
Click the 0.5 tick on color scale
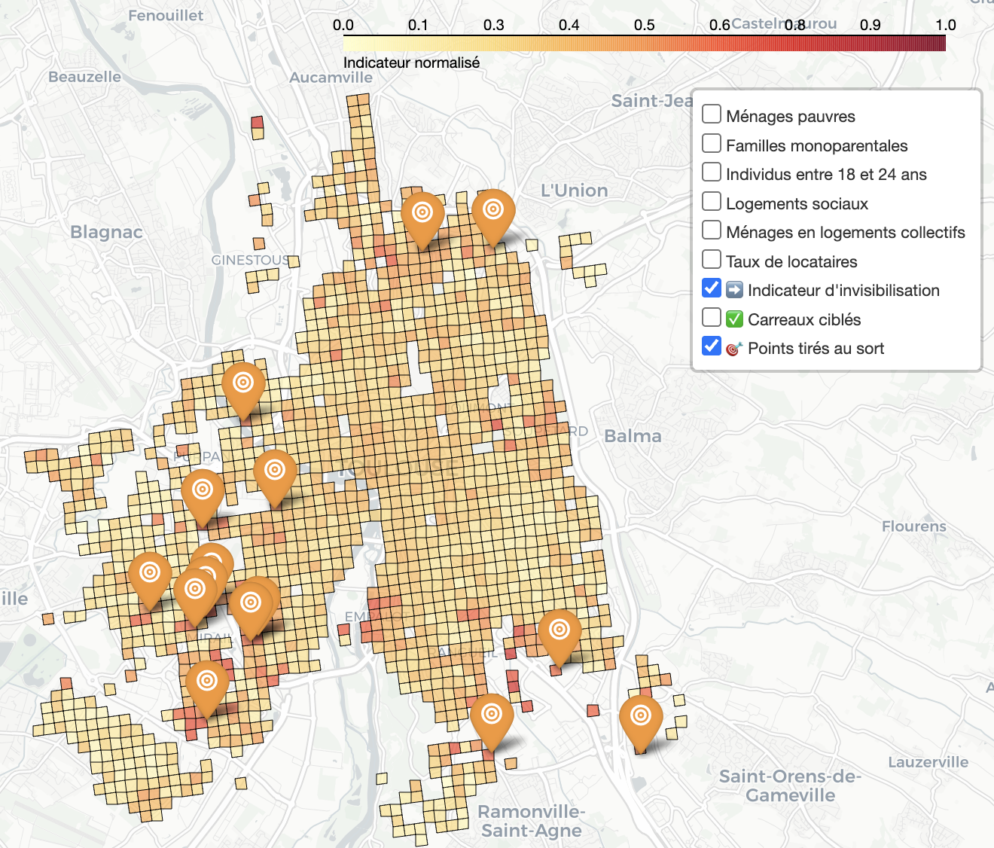645,25
